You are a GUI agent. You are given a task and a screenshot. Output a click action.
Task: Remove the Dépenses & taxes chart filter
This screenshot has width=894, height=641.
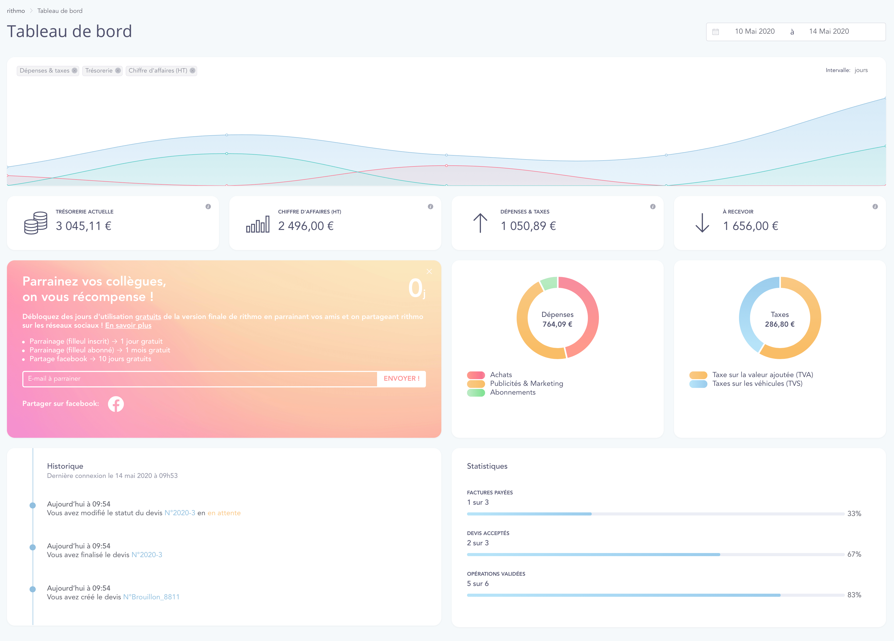pos(75,71)
